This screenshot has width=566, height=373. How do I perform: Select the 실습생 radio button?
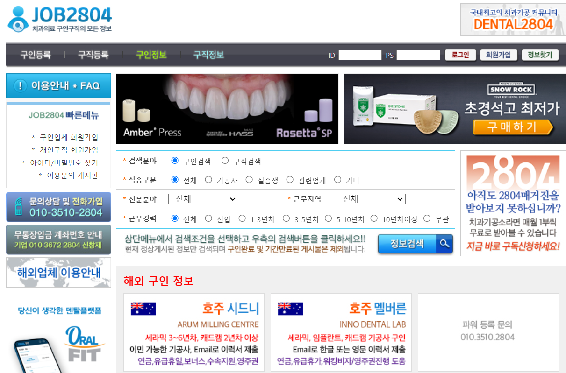point(249,179)
